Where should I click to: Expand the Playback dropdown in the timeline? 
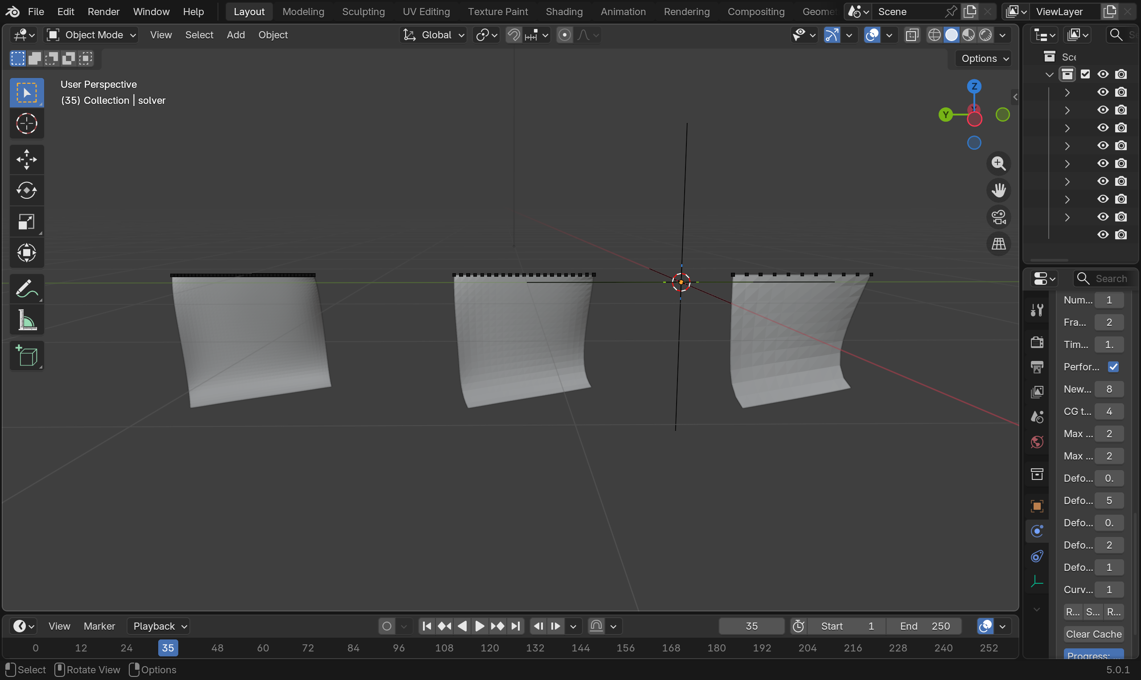tap(158, 626)
